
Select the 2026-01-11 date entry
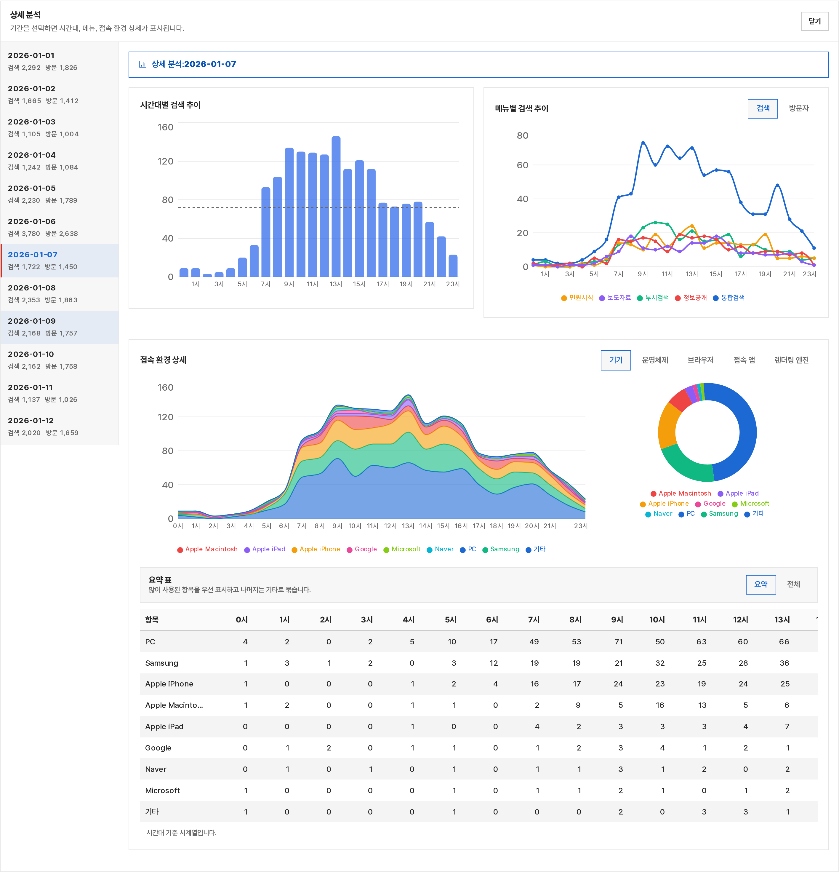coord(60,393)
